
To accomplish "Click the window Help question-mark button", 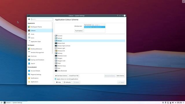I will tap(118, 16).
